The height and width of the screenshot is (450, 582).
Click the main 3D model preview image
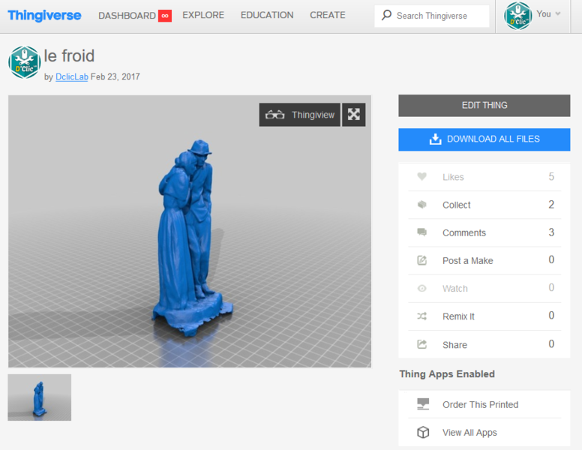[190, 231]
